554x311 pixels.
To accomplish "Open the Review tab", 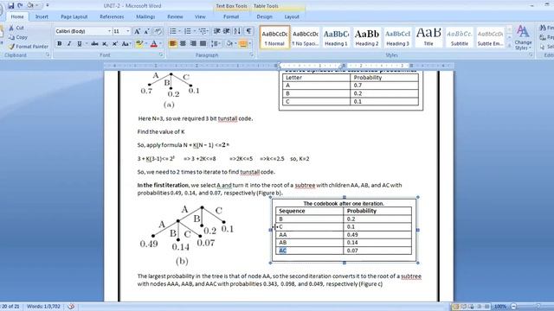I will (x=175, y=16).
